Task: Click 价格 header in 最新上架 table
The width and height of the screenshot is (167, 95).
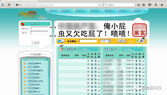Action: pyautogui.click(x=128, y=55)
